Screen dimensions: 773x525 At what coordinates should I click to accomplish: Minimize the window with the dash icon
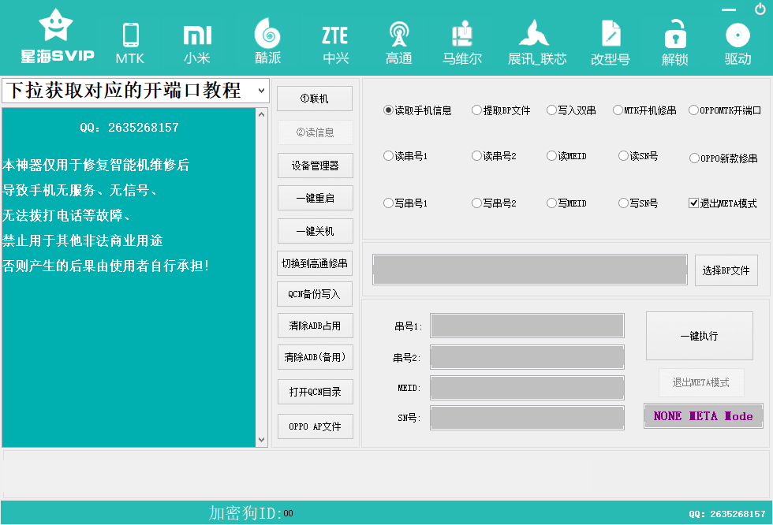pyautogui.click(x=729, y=9)
